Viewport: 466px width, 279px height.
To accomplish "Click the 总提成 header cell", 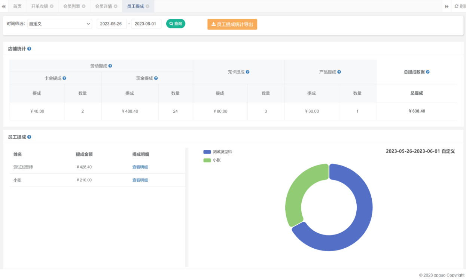I will click(x=417, y=93).
